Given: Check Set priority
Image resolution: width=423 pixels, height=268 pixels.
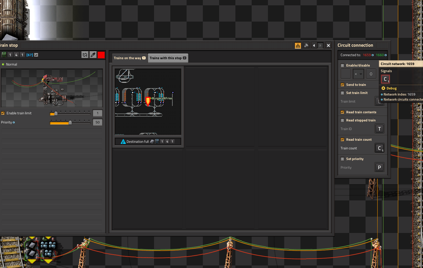Looking at the screenshot, I should pos(342,159).
